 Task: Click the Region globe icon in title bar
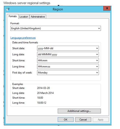pyautogui.click(x=8, y=9)
